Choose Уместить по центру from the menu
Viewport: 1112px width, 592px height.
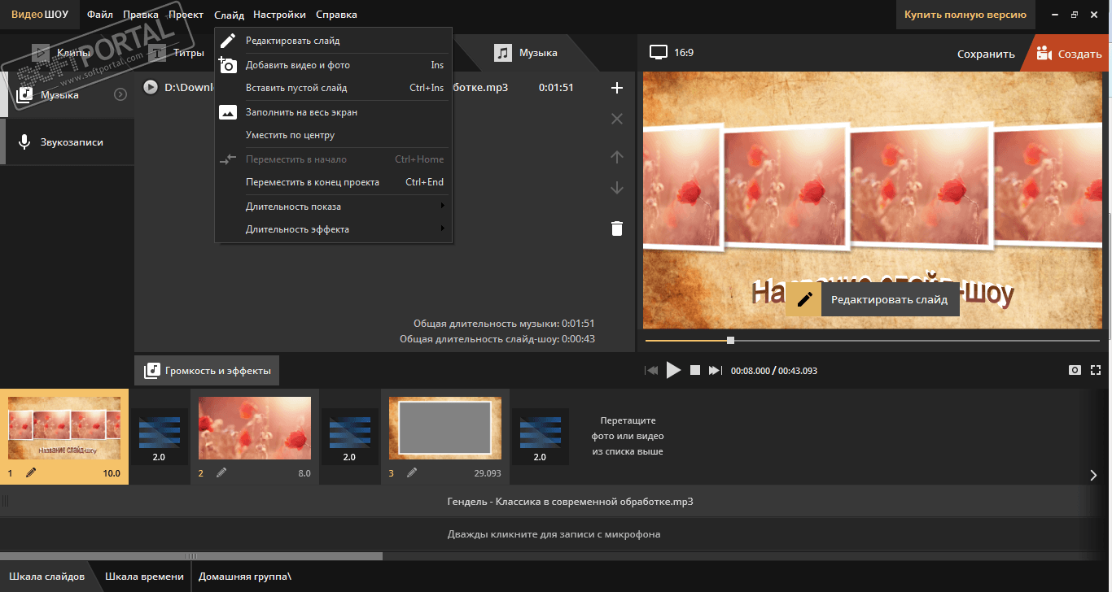point(333,135)
